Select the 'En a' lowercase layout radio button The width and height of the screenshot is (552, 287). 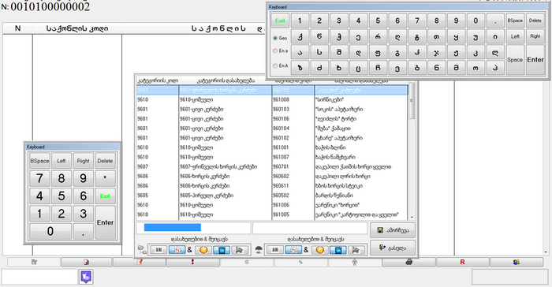[x=275, y=51]
